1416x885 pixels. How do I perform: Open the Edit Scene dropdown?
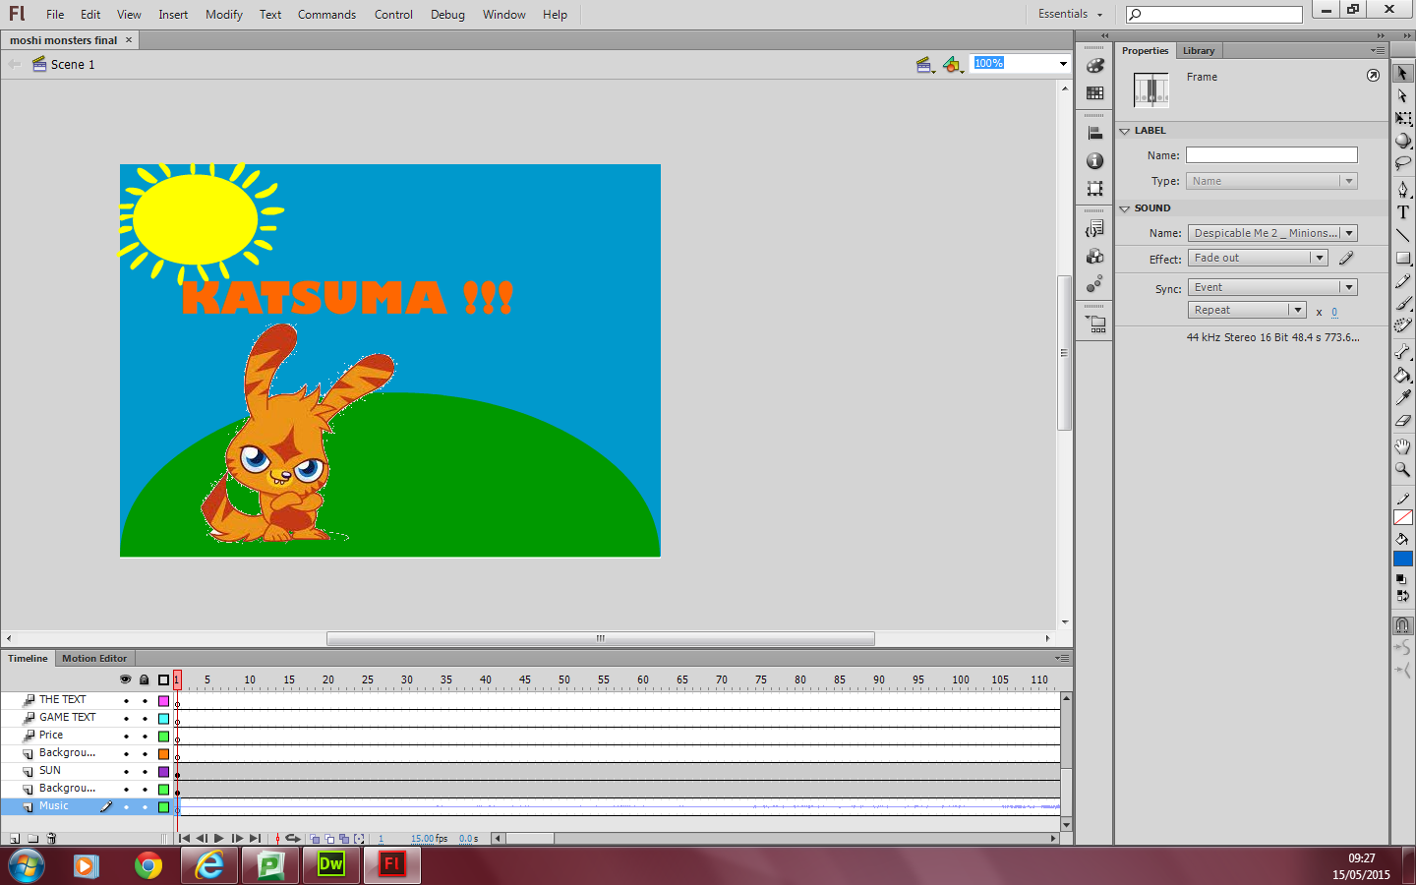[925, 65]
